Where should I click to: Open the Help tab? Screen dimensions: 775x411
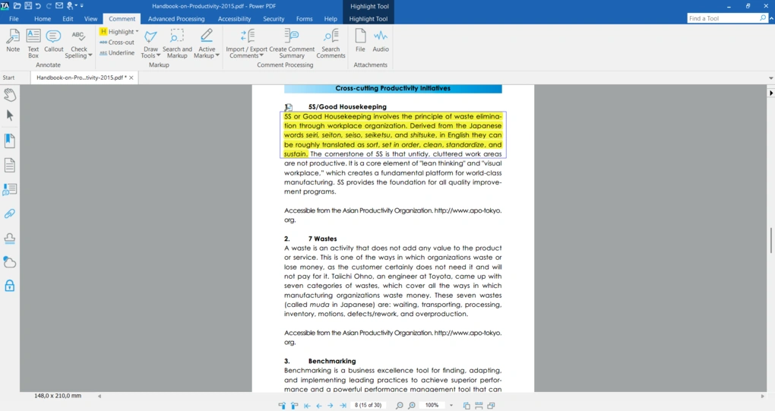pyautogui.click(x=331, y=19)
